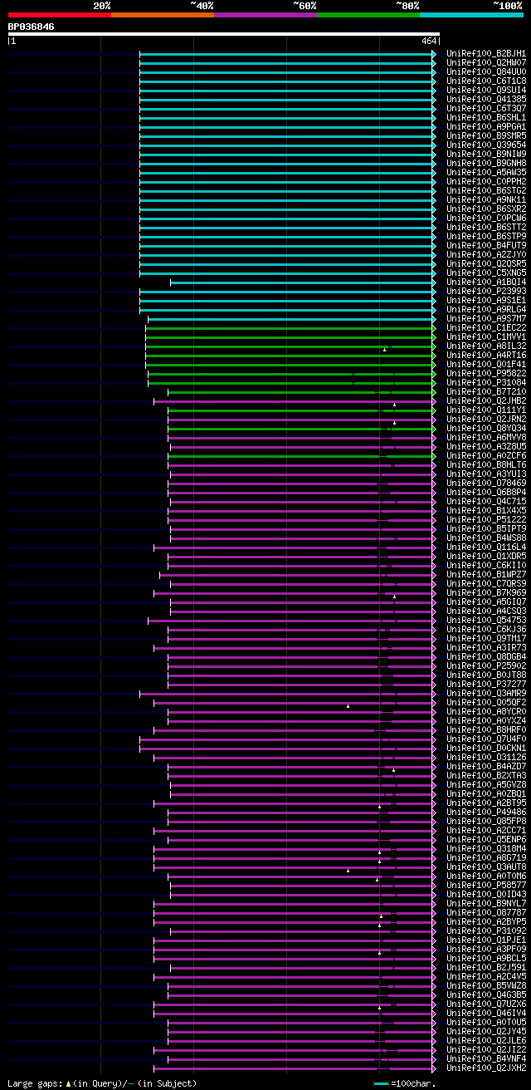Click label UniRef100_Q9TM17

point(486,638)
